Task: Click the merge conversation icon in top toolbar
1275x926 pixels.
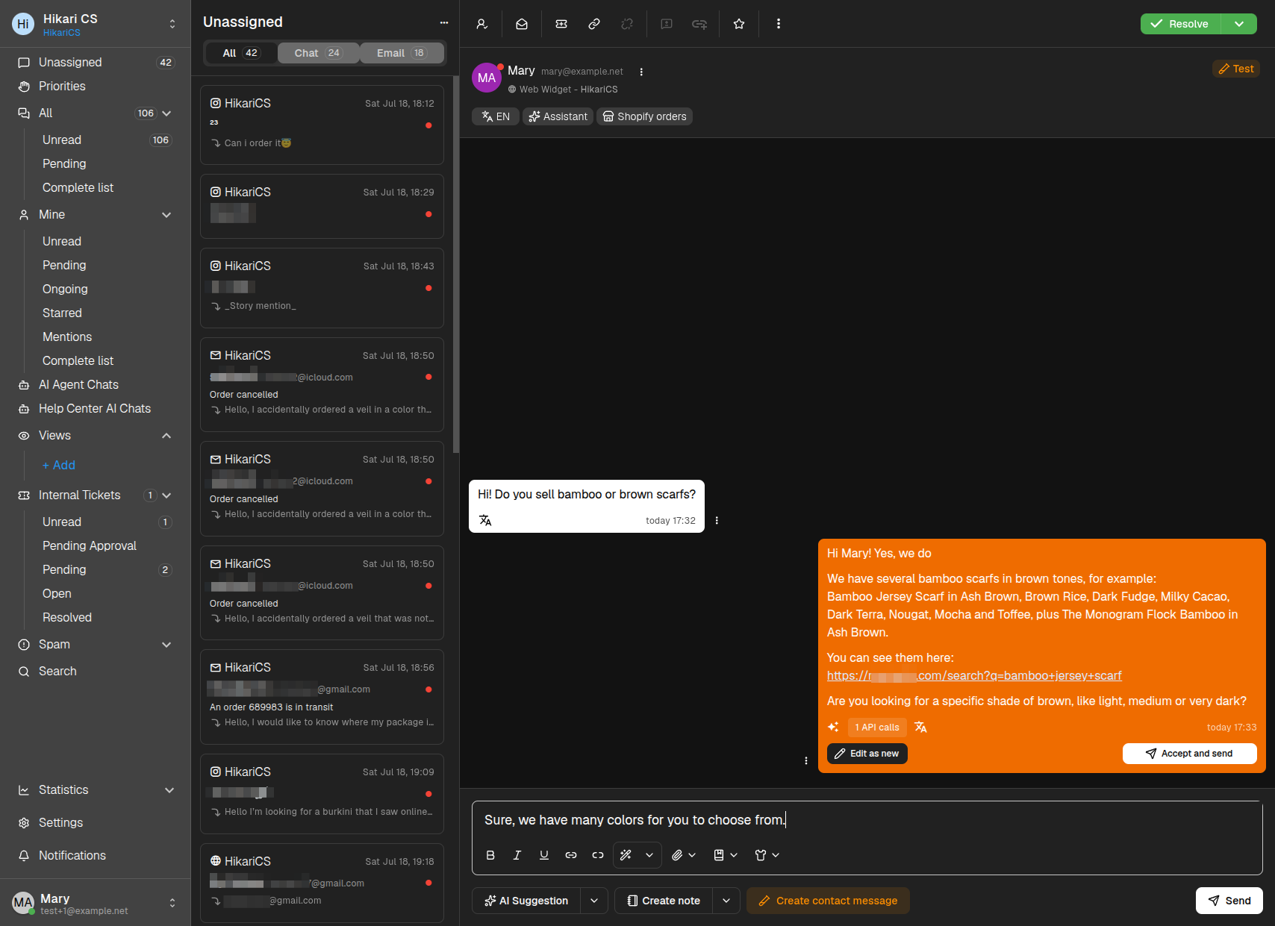Action: pyautogui.click(x=699, y=24)
